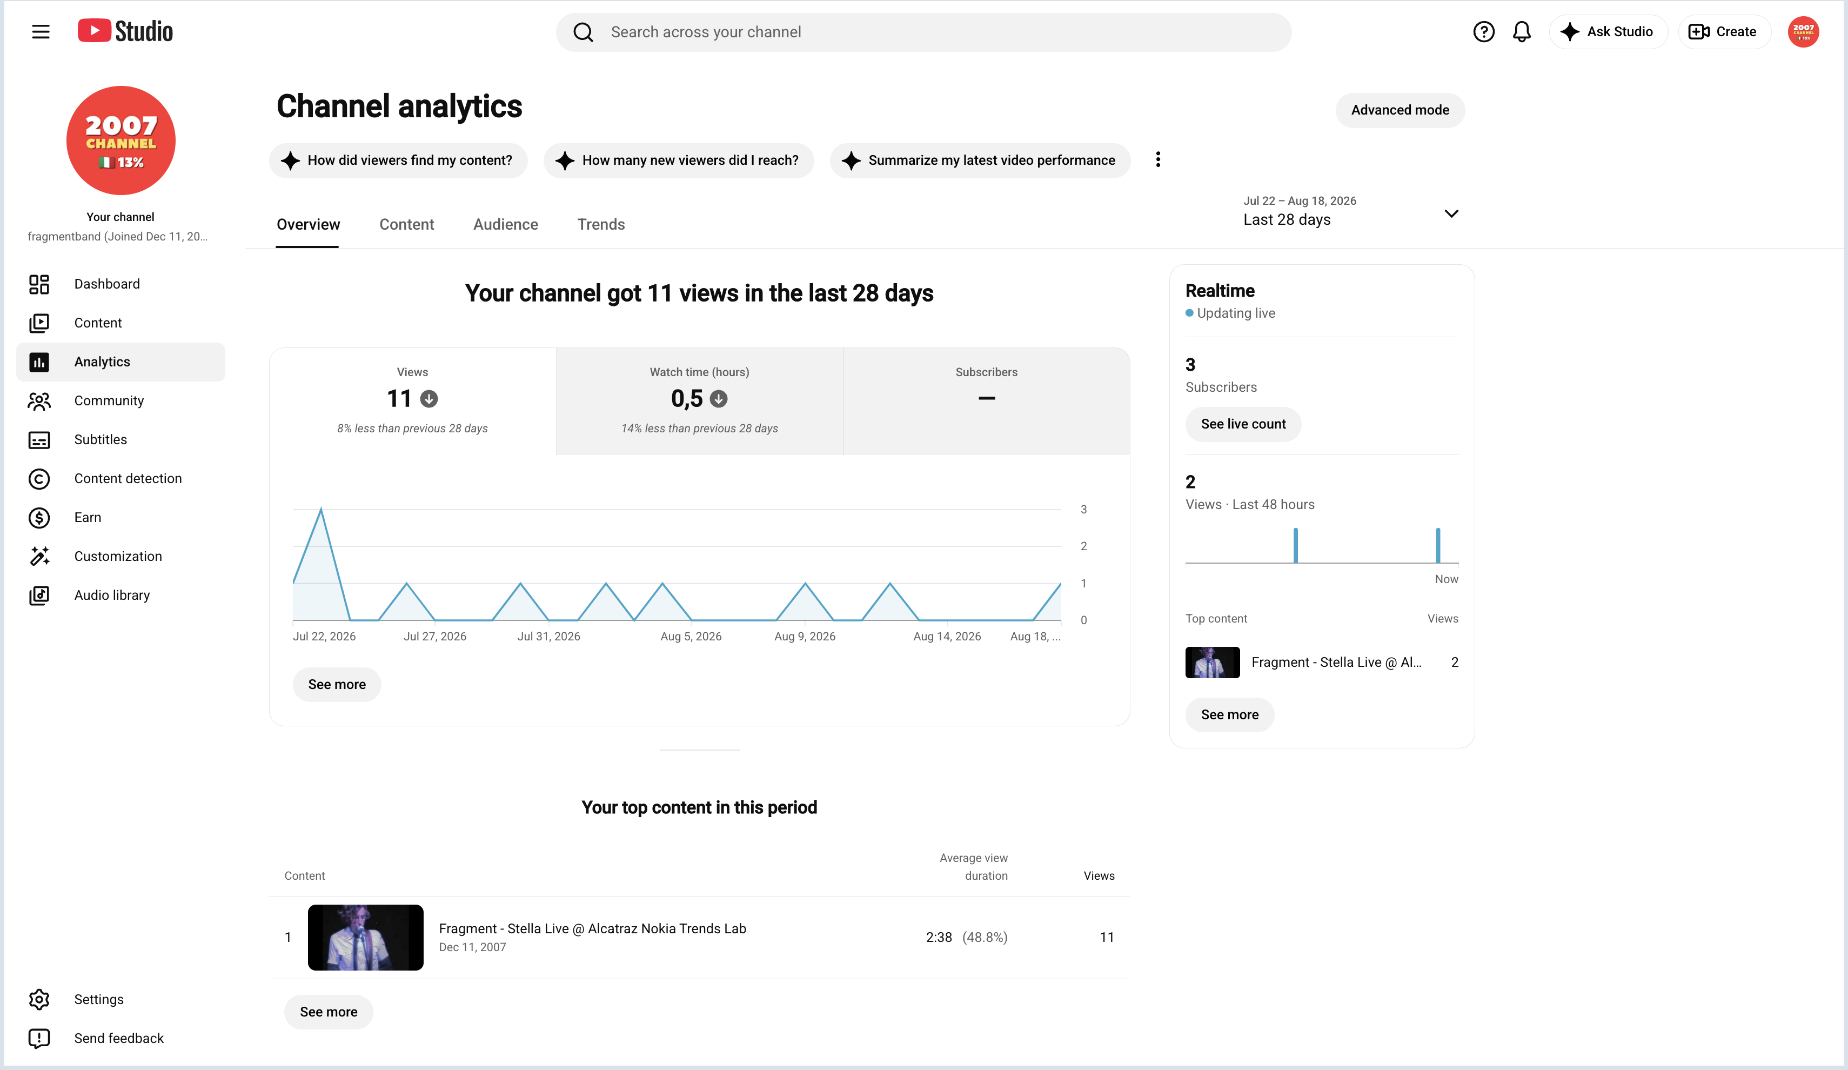Click the Audio library icon

click(x=39, y=595)
